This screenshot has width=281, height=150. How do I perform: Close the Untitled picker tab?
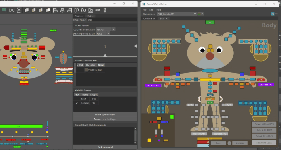point(154,19)
